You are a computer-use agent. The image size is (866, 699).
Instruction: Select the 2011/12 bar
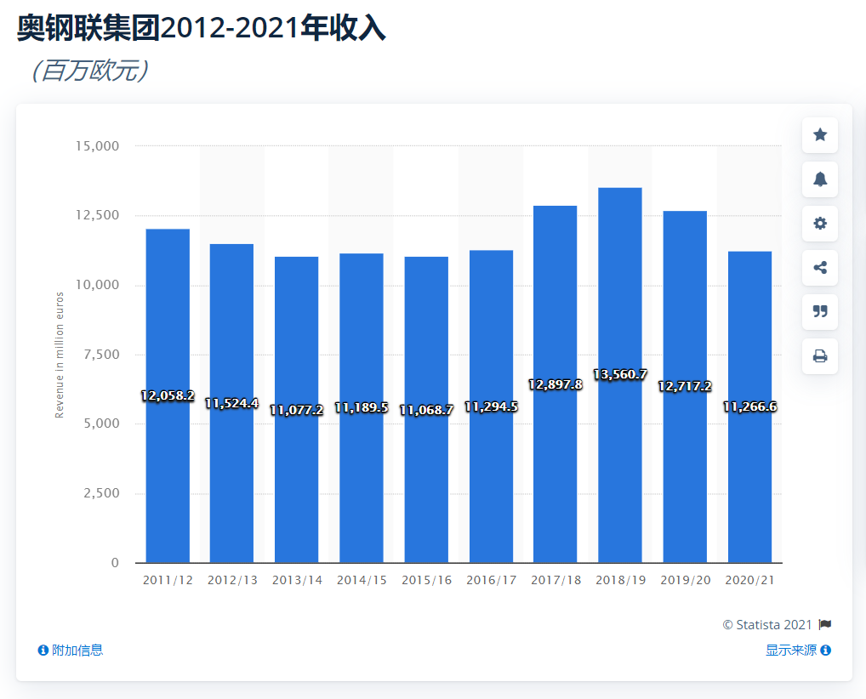click(x=168, y=396)
